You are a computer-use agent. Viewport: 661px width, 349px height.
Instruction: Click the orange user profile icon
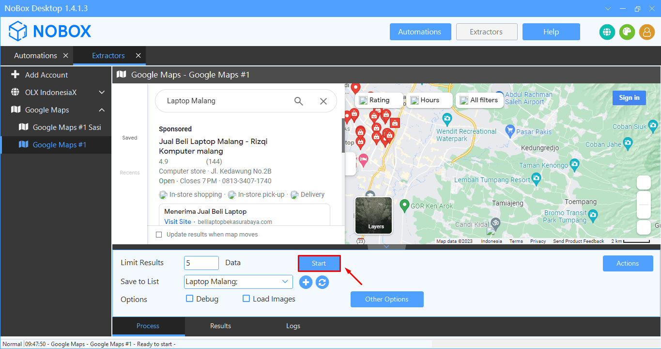coord(647,32)
